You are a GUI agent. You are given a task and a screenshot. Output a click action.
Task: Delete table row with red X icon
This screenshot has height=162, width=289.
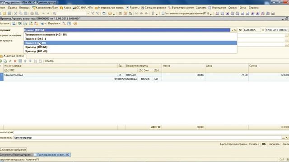[15, 61]
